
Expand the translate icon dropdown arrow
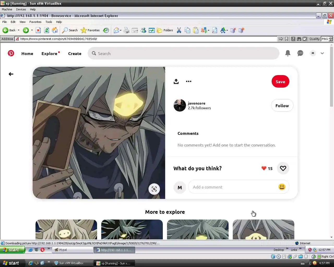(208, 30)
